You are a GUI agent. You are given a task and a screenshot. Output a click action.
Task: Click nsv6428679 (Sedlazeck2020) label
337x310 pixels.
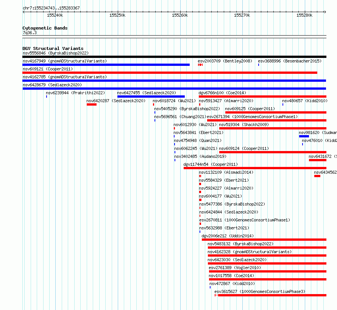tap(52, 85)
